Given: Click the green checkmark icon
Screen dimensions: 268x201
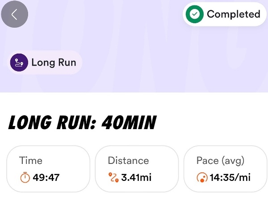Looking at the screenshot, I should pyautogui.click(x=194, y=14).
